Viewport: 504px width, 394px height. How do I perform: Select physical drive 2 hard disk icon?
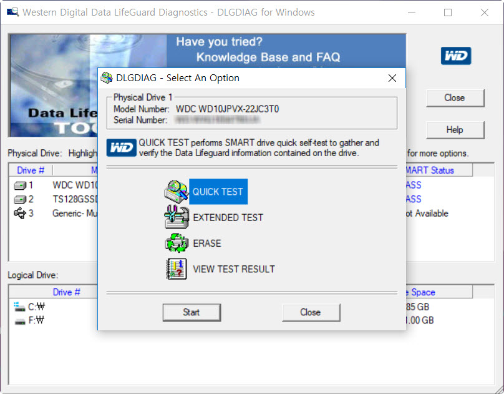(x=20, y=200)
